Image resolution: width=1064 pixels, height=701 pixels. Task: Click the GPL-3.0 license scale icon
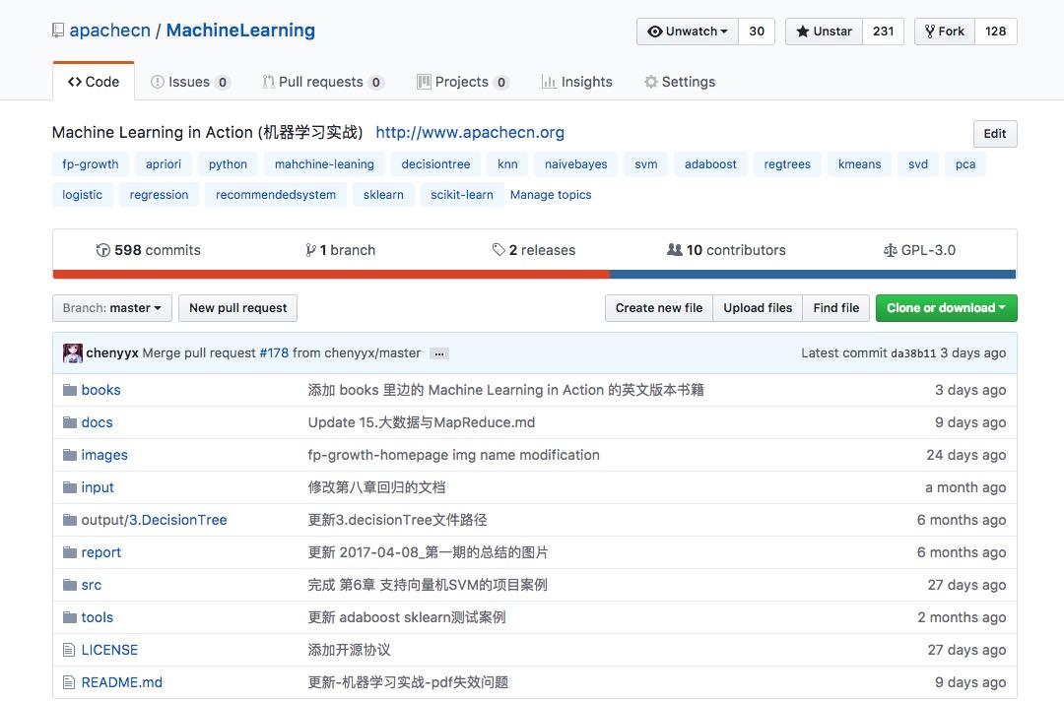point(890,250)
